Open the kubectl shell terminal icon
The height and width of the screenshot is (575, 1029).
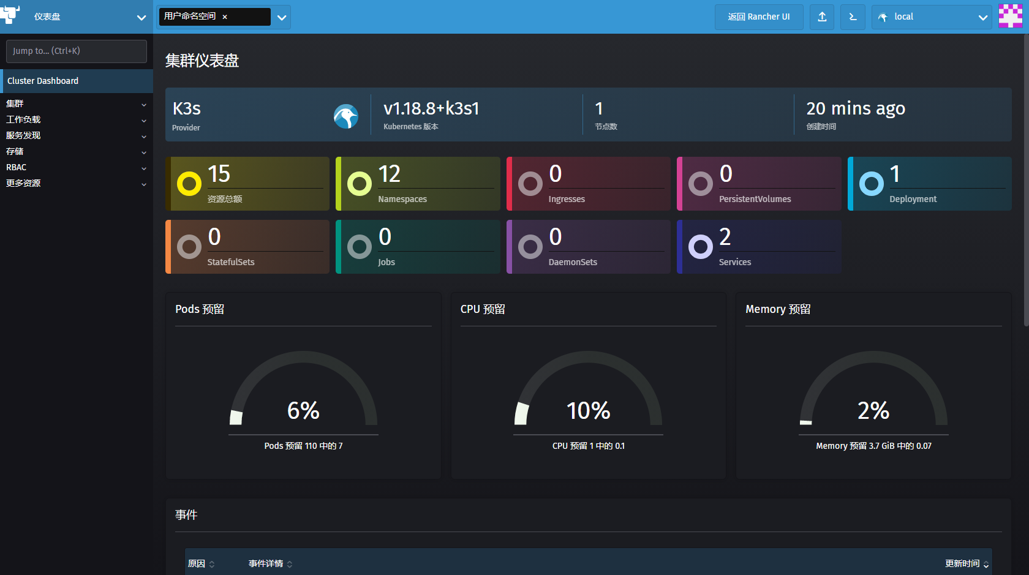[x=853, y=17]
